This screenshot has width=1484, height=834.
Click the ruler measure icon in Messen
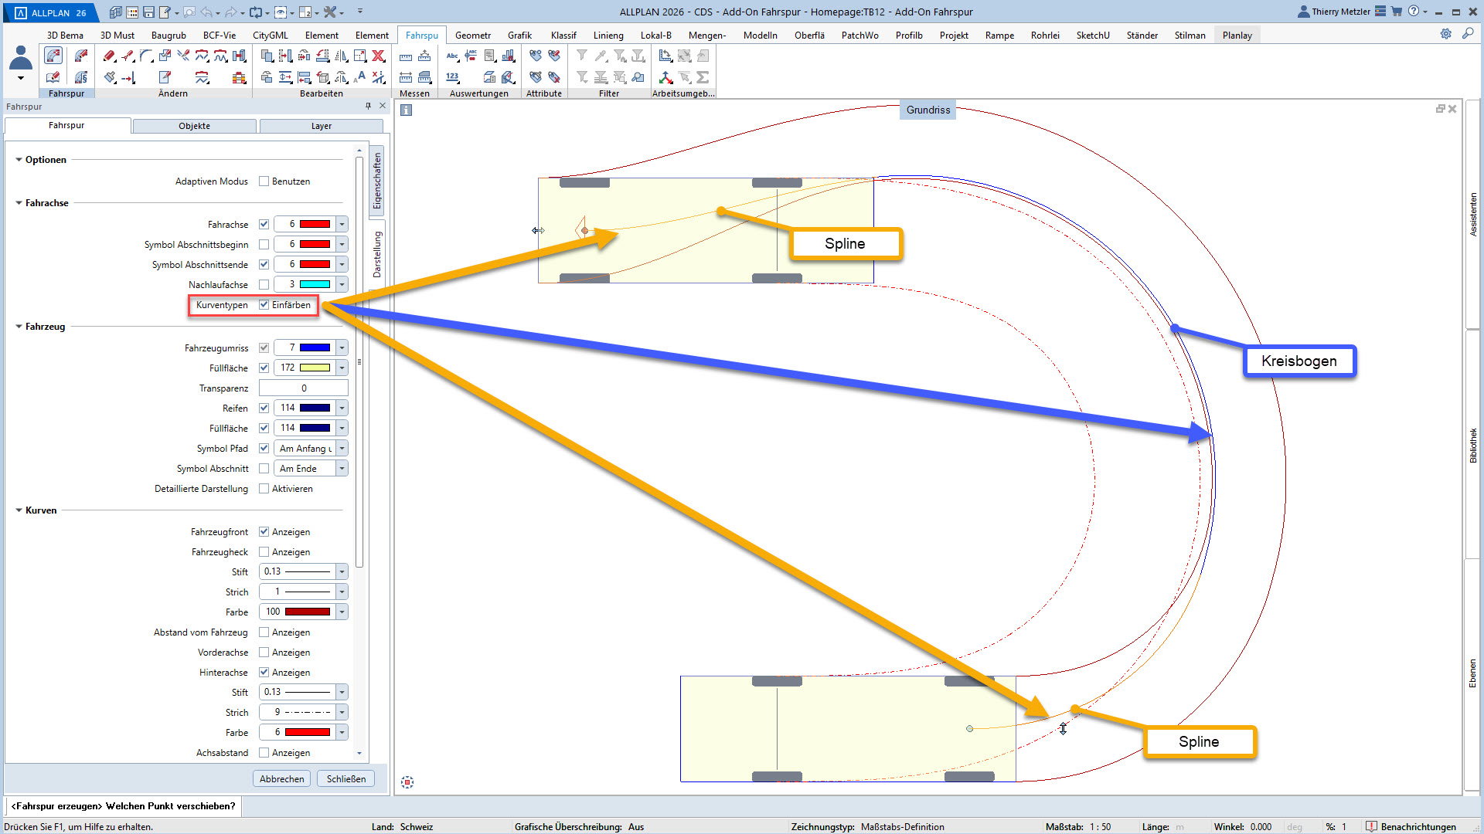[406, 56]
